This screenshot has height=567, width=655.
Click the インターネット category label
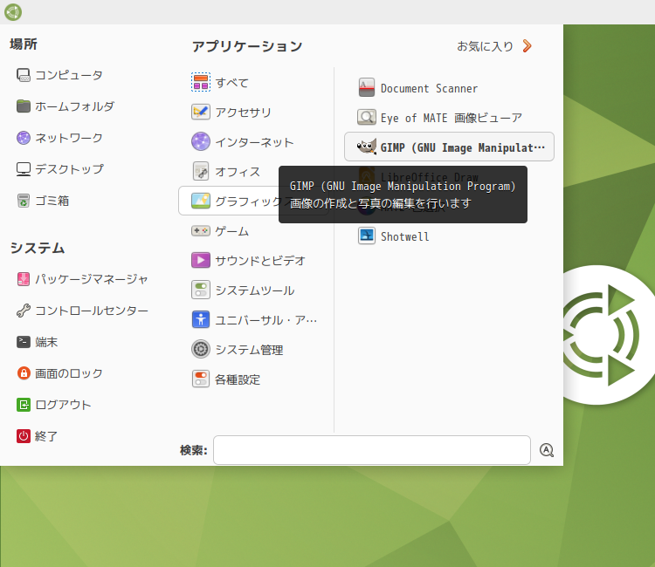254,142
